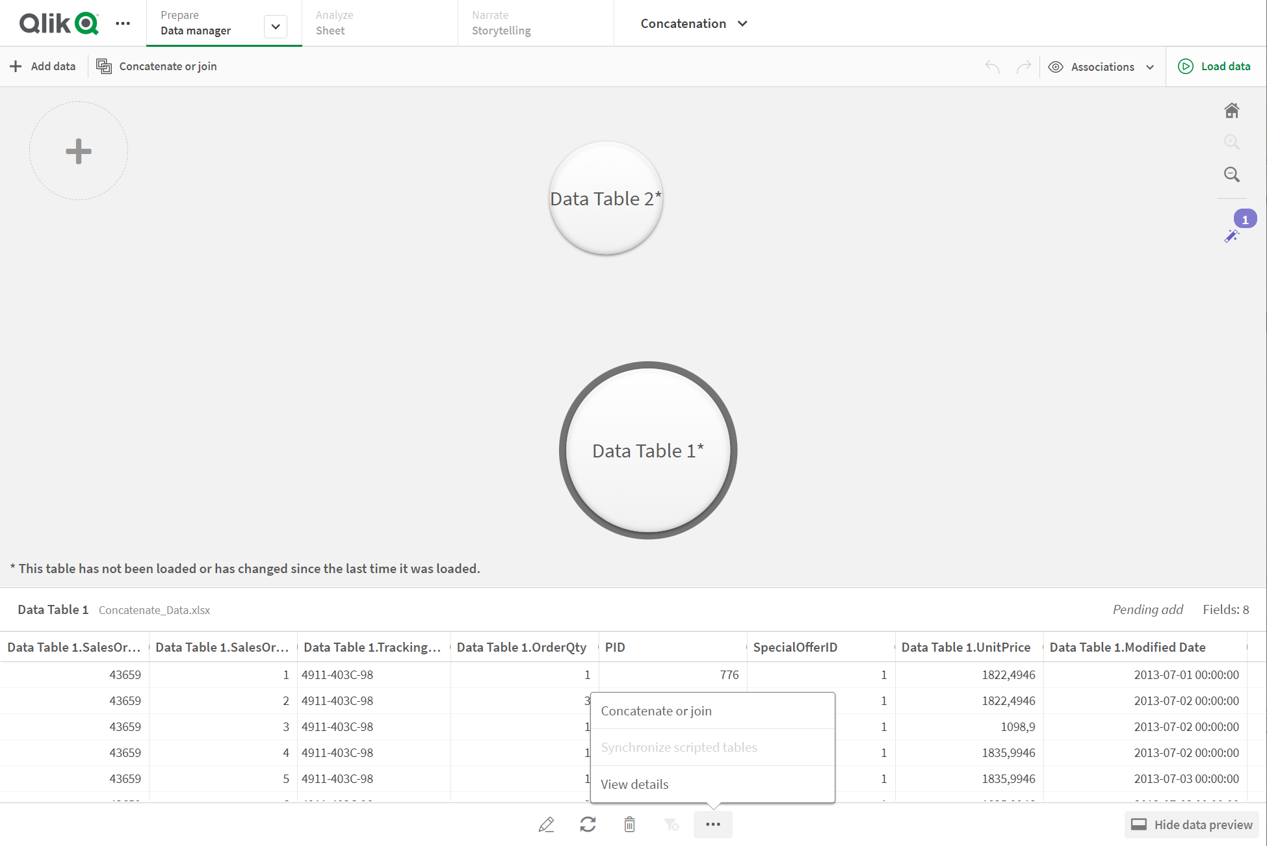Click the undo arrow icon
The height and width of the screenshot is (846, 1267).
[992, 65]
